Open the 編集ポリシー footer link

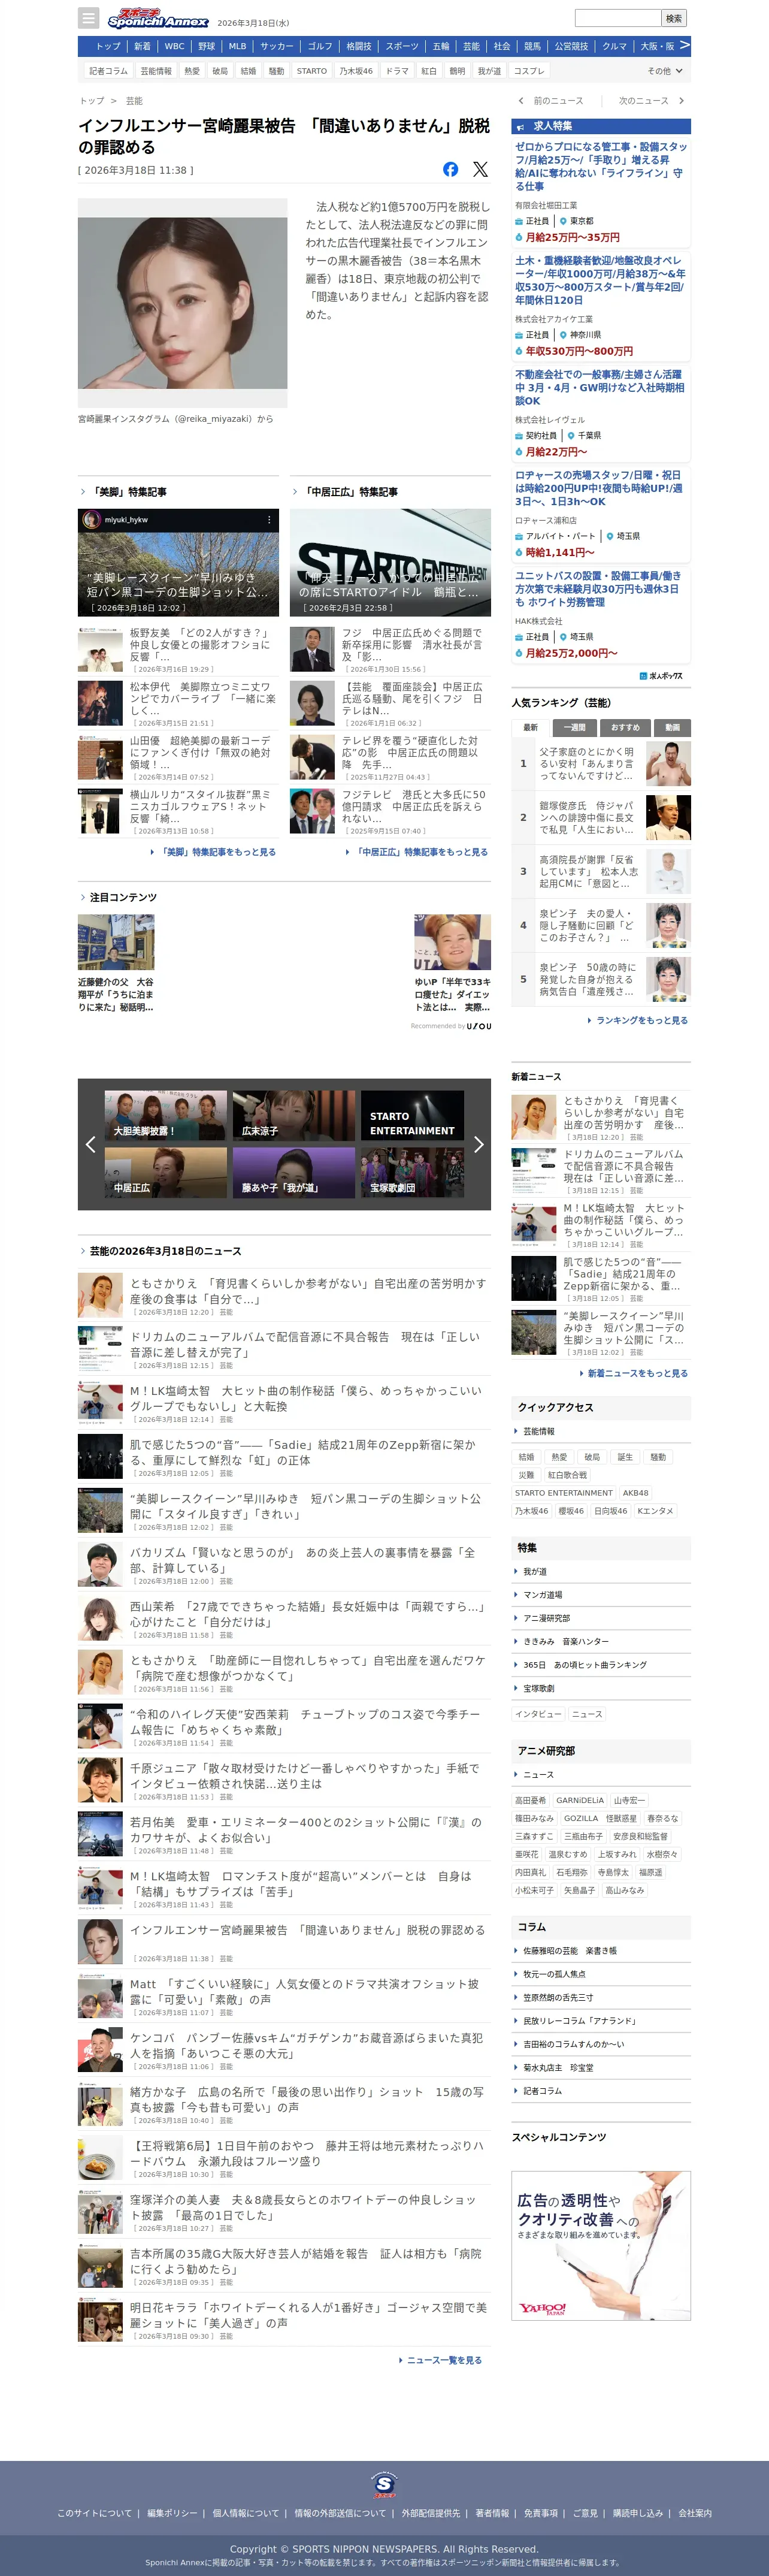click(172, 2514)
